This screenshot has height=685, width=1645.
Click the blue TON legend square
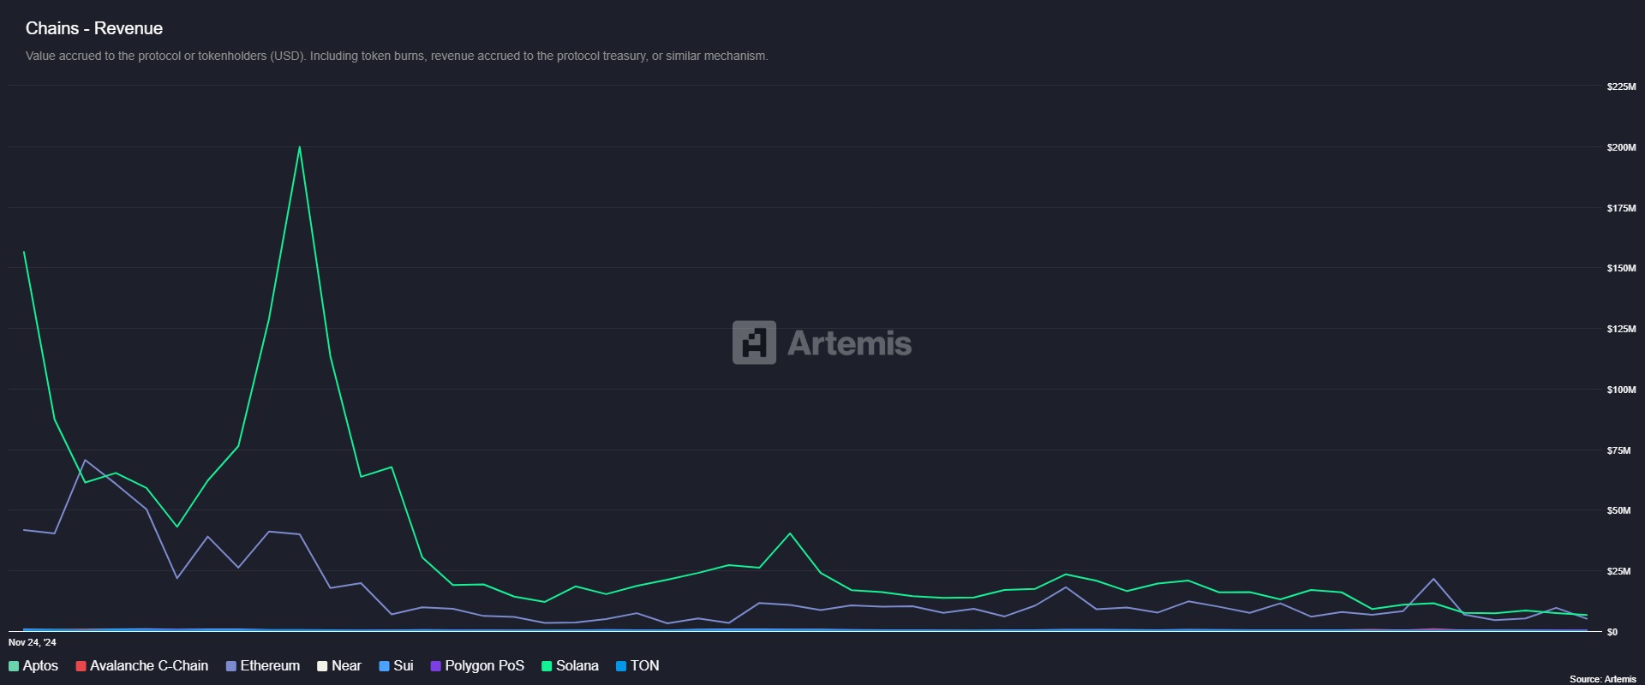[x=621, y=666]
